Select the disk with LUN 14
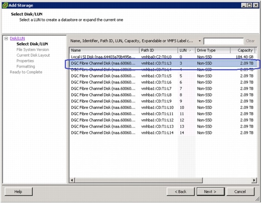262x210 pixels. pyautogui.click(x=104, y=133)
